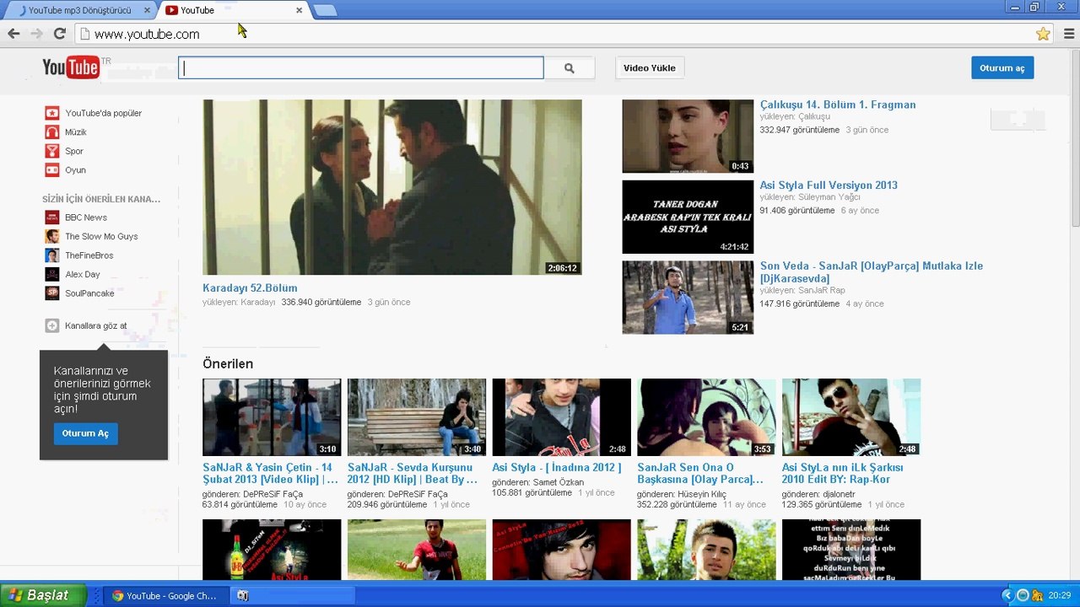The width and height of the screenshot is (1080, 607).
Task: Close the active YouTube tab
Action: pyautogui.click(x=299, y=10)
